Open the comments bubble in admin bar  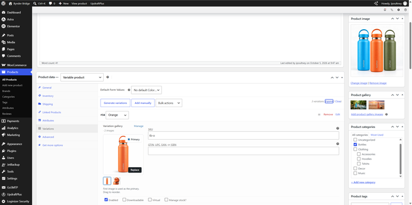[52, 3]
